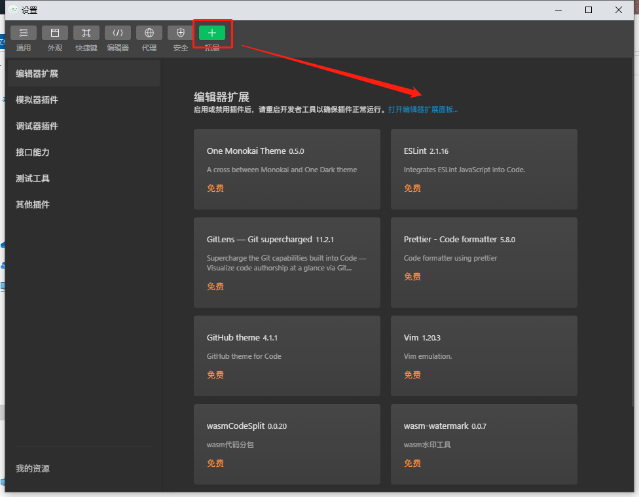Image resolution: width=639 pixels, height=497 pixels.
Task: Open the wasm-watermark 0.0.7 card
Action: [484, 444]
